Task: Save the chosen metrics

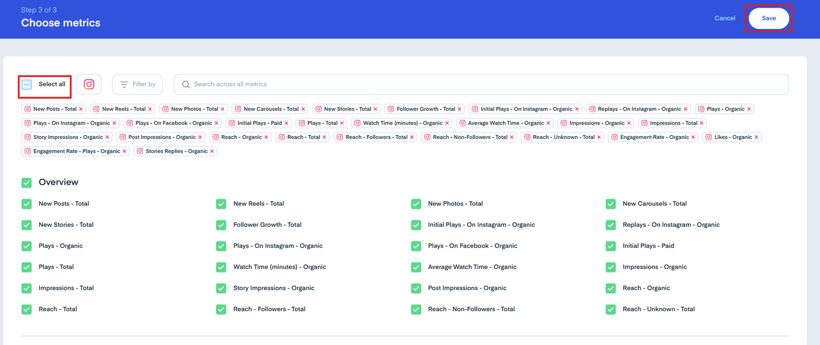Action: (x=768, y=19)
